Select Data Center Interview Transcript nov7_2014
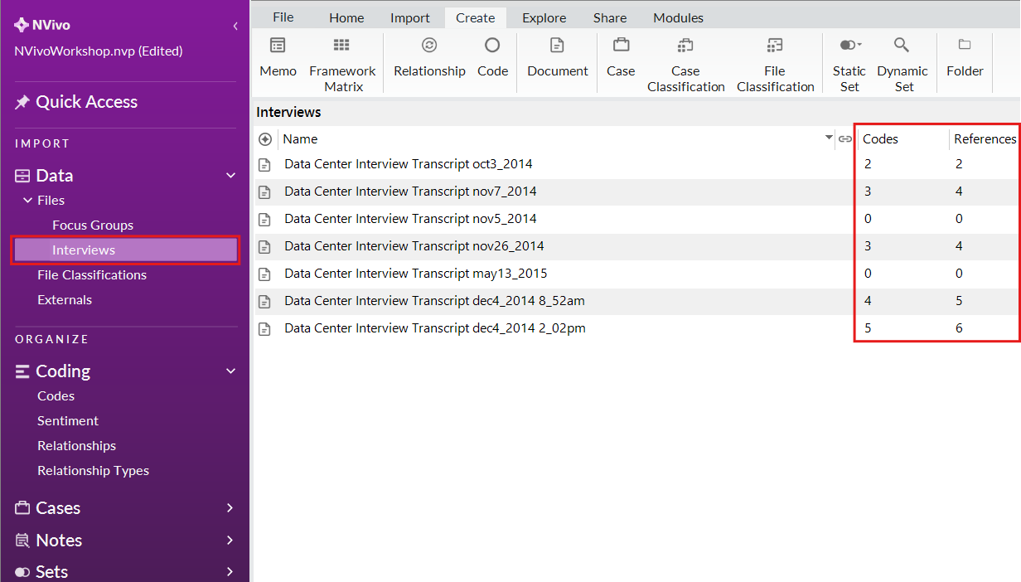 pos(410,192)
